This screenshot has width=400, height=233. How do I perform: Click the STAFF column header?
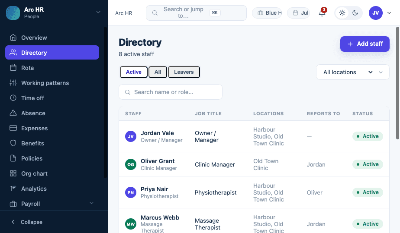pyautogui.click(x=133, y=113)
